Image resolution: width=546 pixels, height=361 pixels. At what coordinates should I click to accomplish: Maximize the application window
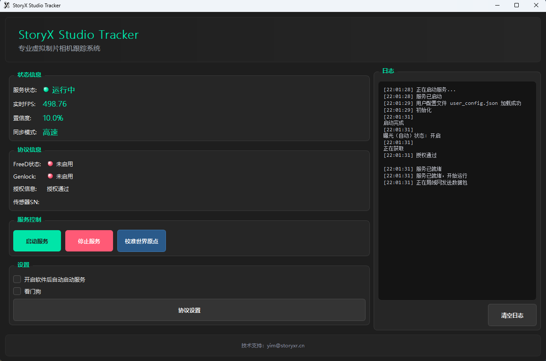click(517, 6)
